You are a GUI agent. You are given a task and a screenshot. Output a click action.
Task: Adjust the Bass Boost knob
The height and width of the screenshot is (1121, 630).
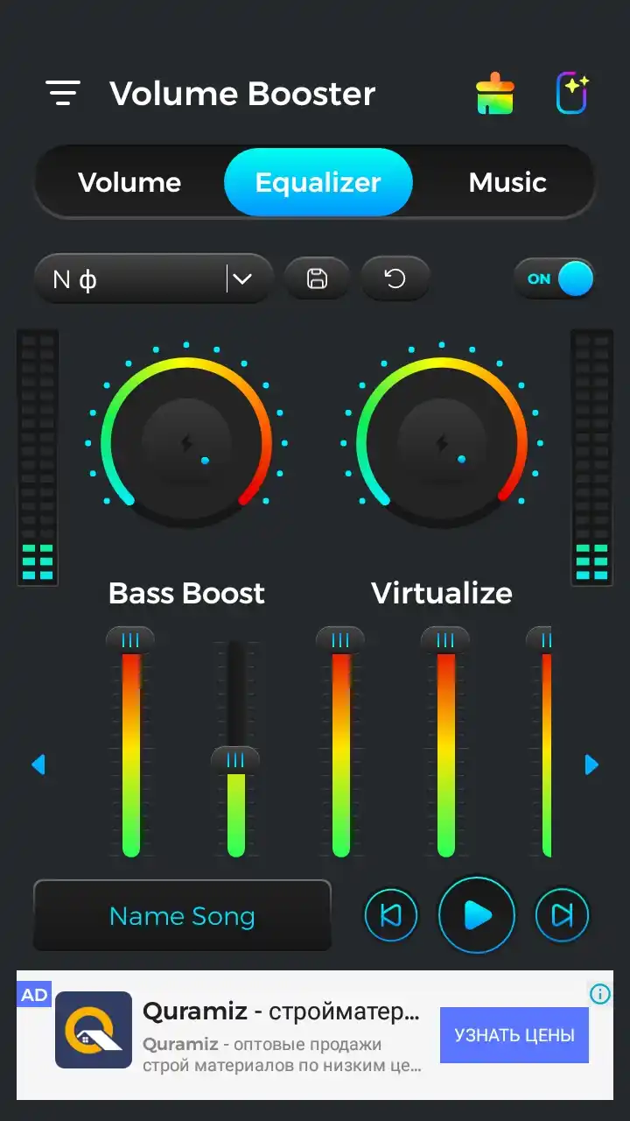tap(186, 442)
